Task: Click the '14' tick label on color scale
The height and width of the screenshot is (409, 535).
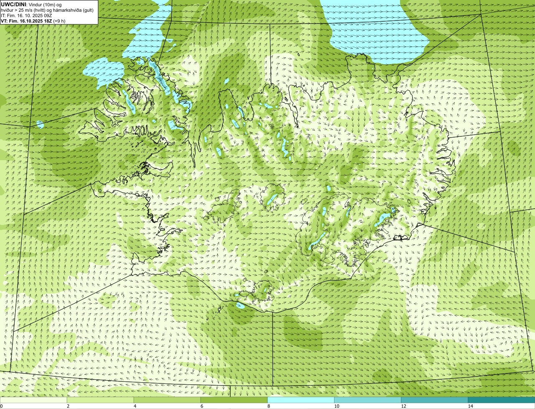Action: click(x=470, y=406)
